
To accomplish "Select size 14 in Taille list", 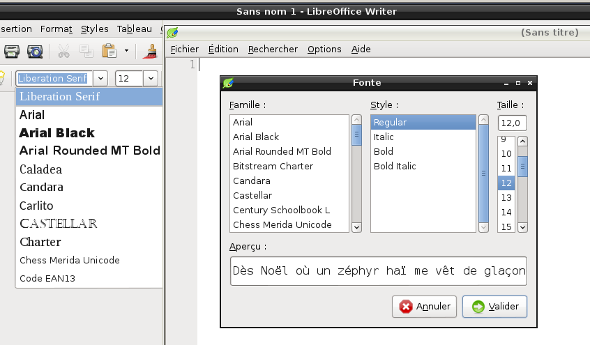I will [506, 213].
